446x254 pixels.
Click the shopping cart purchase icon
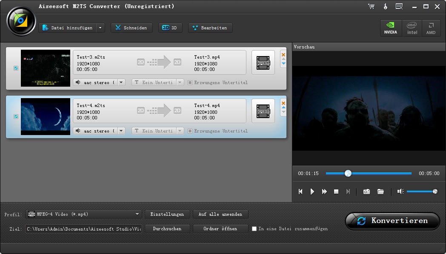[371, 6]
